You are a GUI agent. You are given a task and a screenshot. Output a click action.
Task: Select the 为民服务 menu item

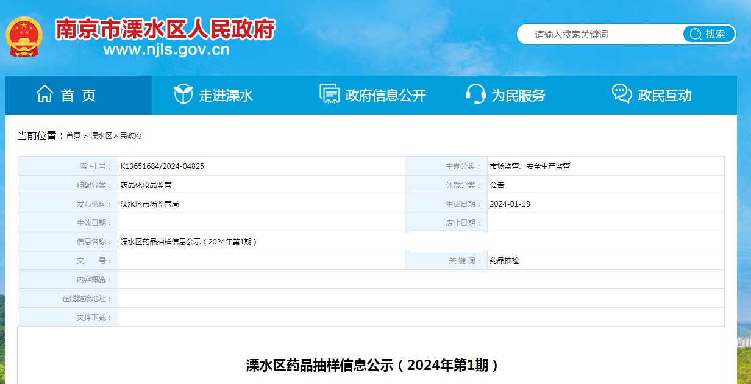coord(518,96)
